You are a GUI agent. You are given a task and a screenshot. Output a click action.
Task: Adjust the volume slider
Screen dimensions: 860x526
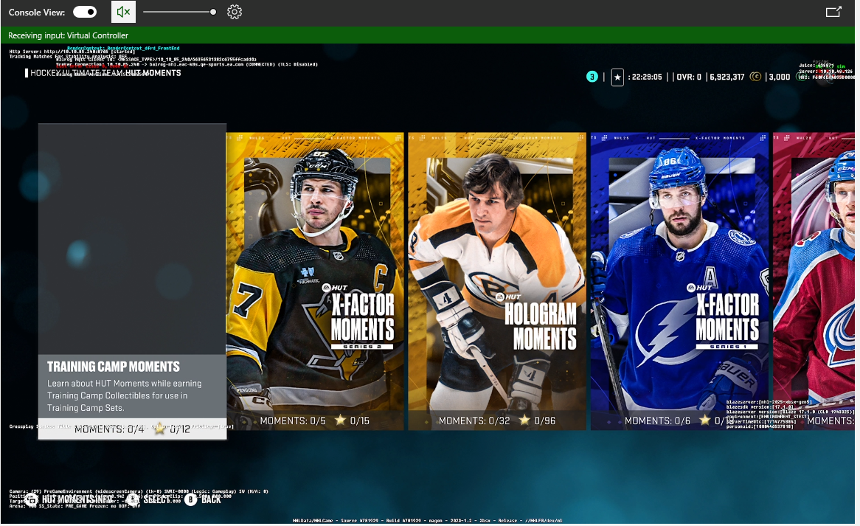click(179, 12)
